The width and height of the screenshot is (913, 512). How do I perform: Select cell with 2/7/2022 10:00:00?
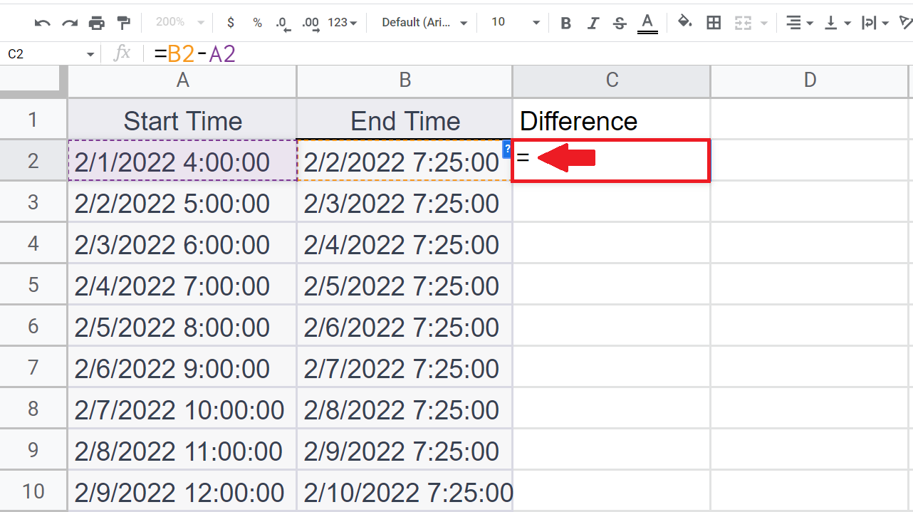[x=182, y=408]
